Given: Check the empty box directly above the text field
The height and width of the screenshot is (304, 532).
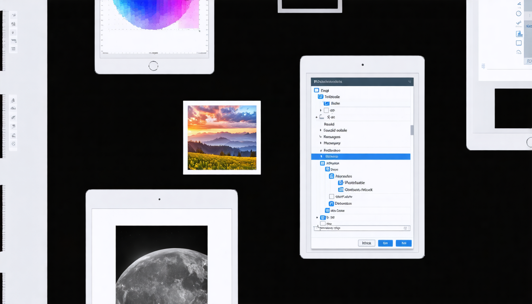Looking at the screenshot, I should coord(323,223).
